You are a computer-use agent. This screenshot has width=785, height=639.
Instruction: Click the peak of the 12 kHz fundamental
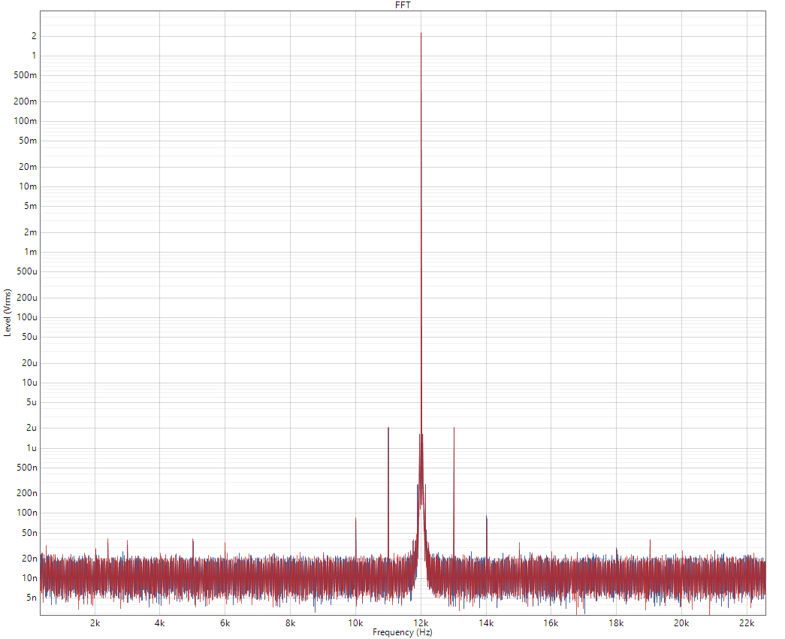421,34
